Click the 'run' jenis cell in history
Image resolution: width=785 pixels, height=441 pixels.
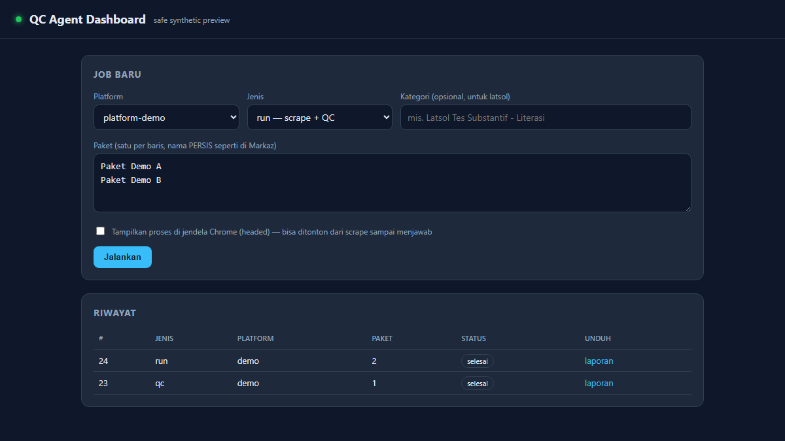coord(162,361)
